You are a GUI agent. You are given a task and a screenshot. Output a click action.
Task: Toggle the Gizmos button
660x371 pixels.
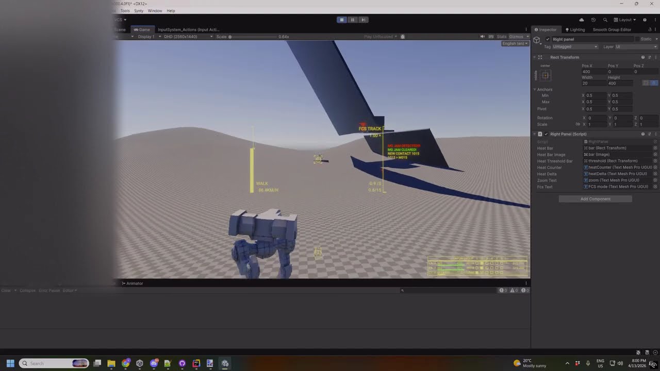tap(516, 37)
